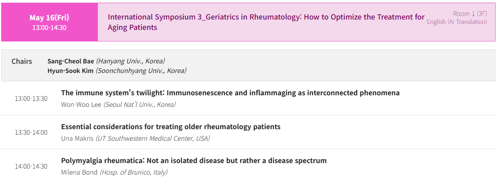
Task: Select speaker Una Makris
Action: 77,138
